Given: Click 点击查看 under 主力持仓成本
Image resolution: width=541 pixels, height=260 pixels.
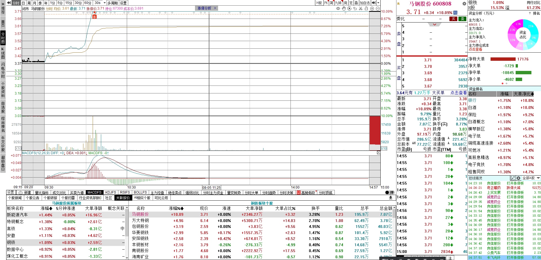Looking at the screenshot, I should [475, 50].
